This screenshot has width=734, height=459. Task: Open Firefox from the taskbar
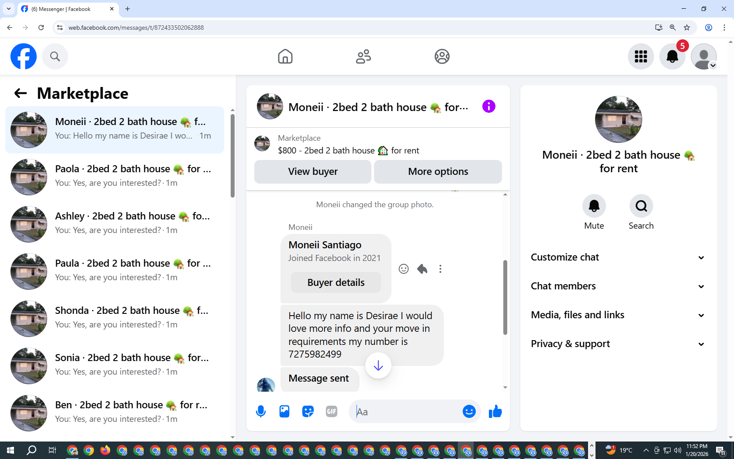[x=105, y=450]
